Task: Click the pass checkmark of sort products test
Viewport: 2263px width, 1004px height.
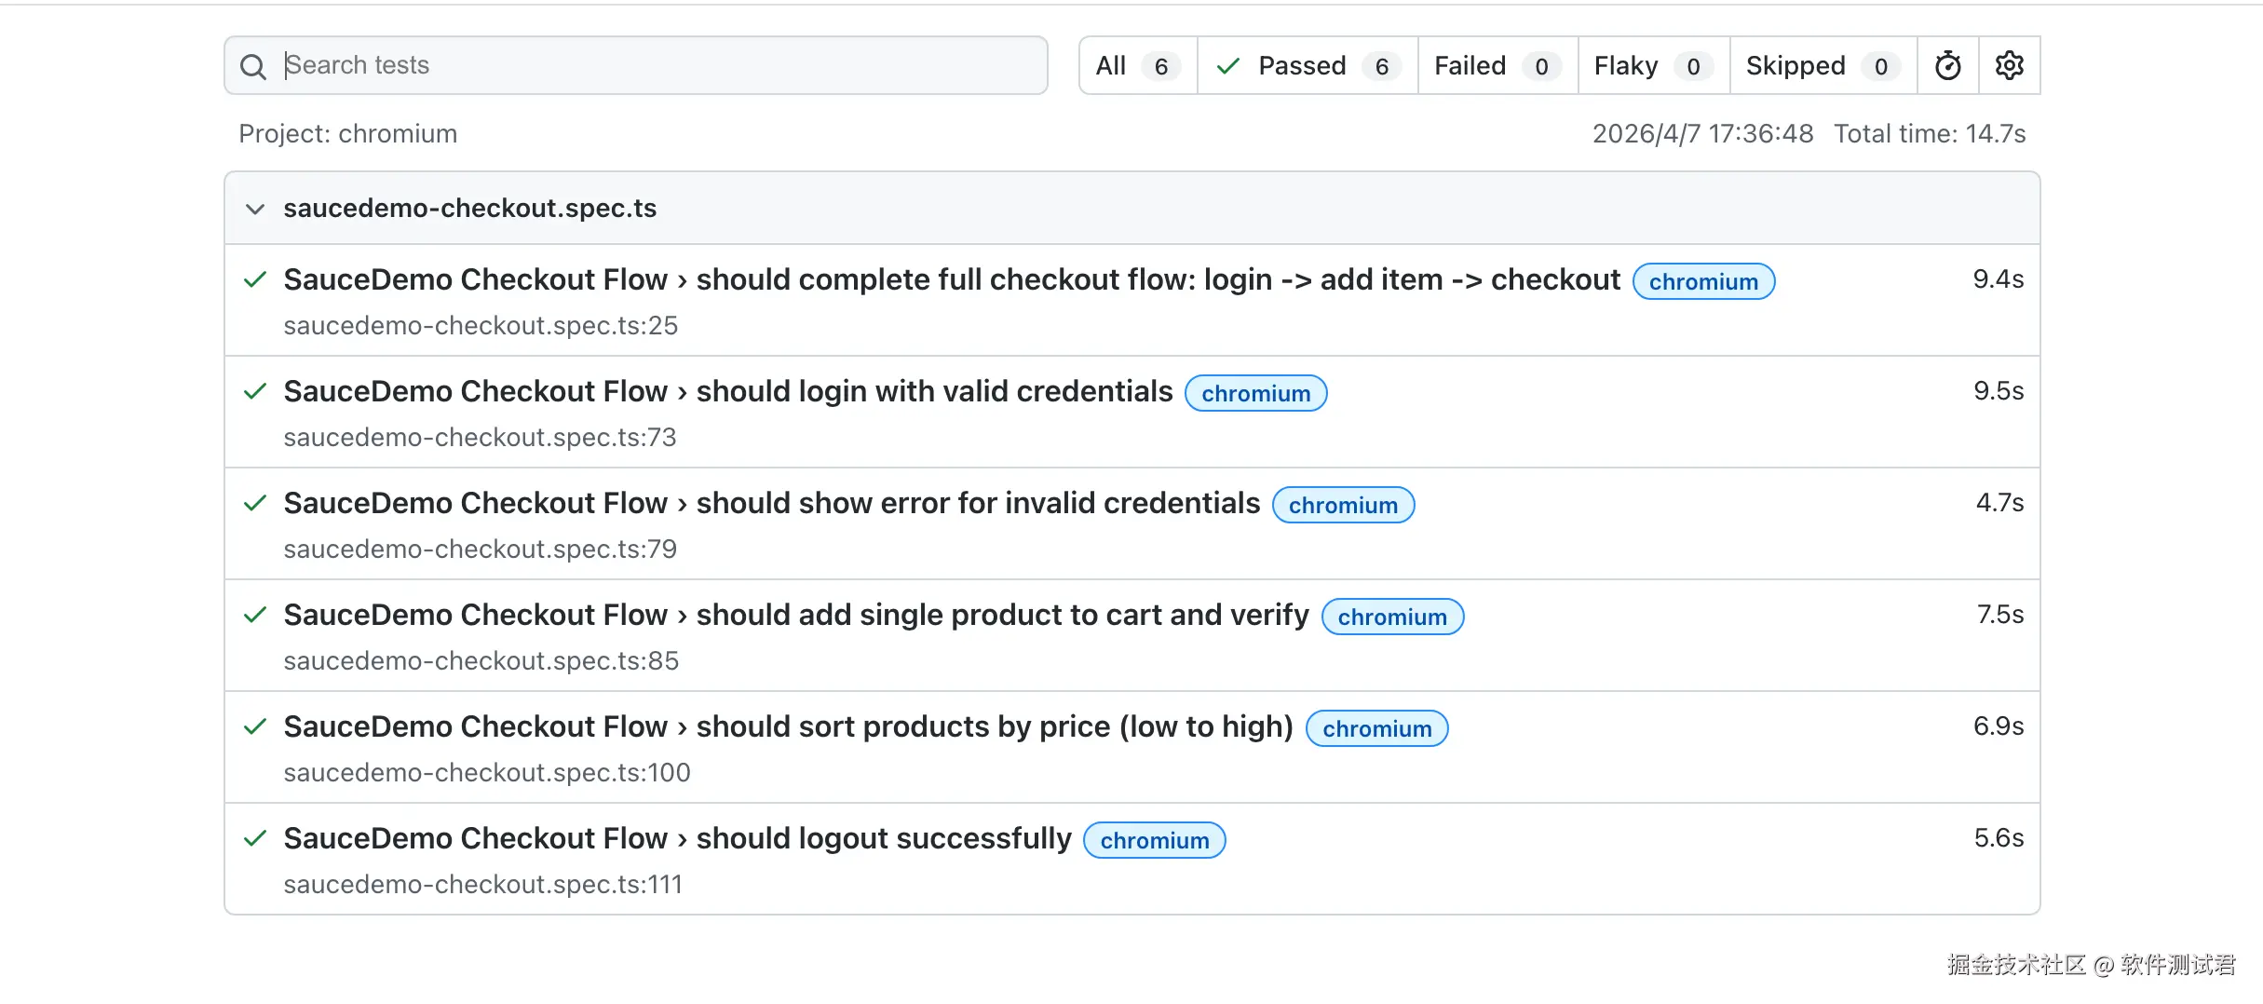Action: point(255,726)
